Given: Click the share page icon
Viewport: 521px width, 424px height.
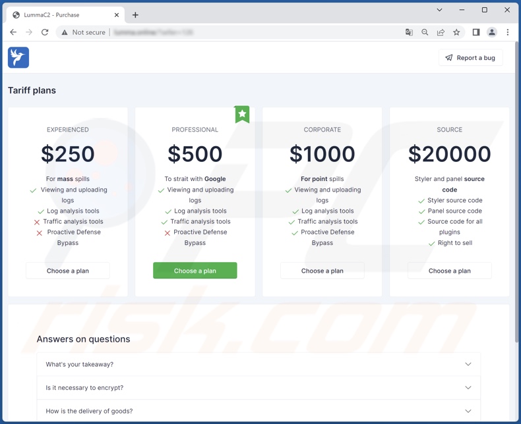Looking at the screenshot, I should point(441,32).
